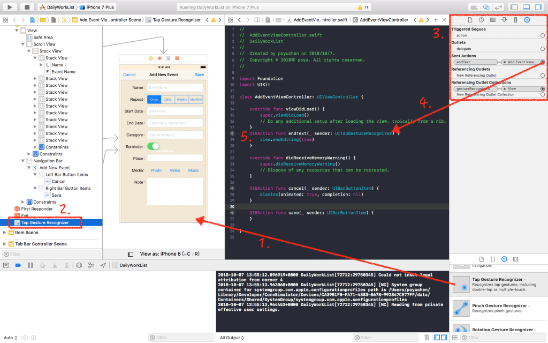Toggle breakpoints activation in debug bar
This screenshot has height=343, width=548.
click(x=18, y=265)
